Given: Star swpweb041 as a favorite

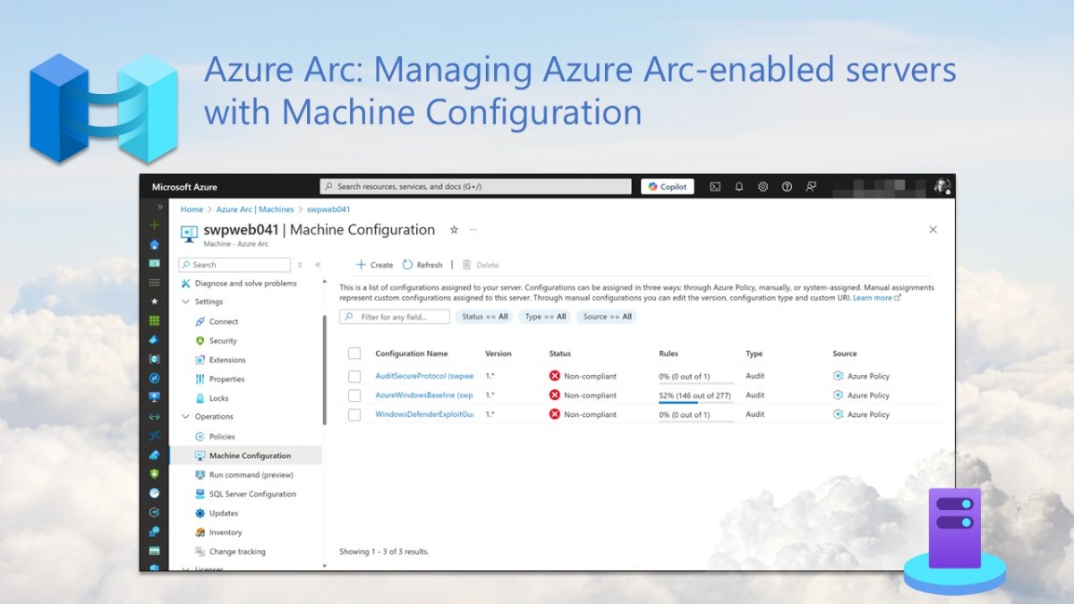Looking at the screenshot, I should click(x=455, y=229).
